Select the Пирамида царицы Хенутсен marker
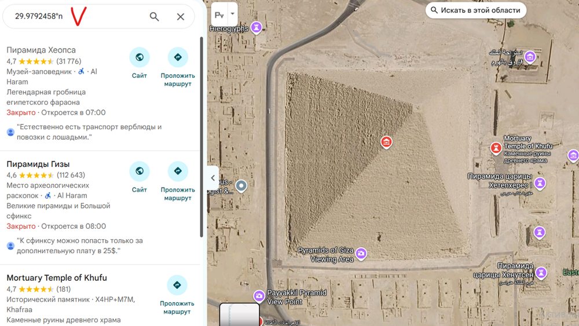The image size is (579, 326). point(541,273)
